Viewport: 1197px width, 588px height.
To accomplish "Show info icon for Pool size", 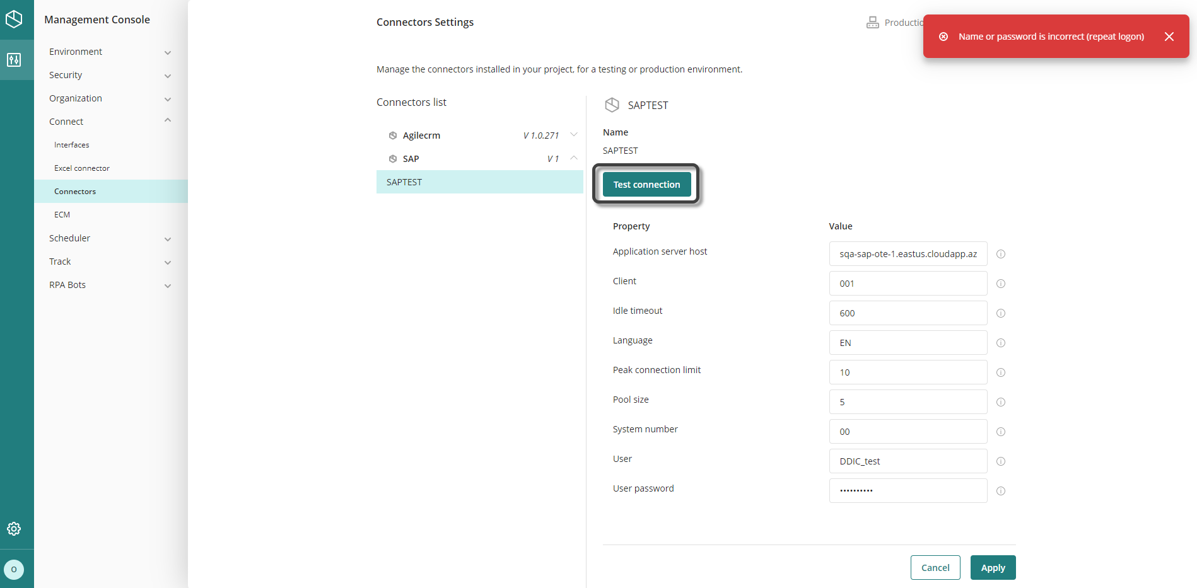I will pos(1001,402).
